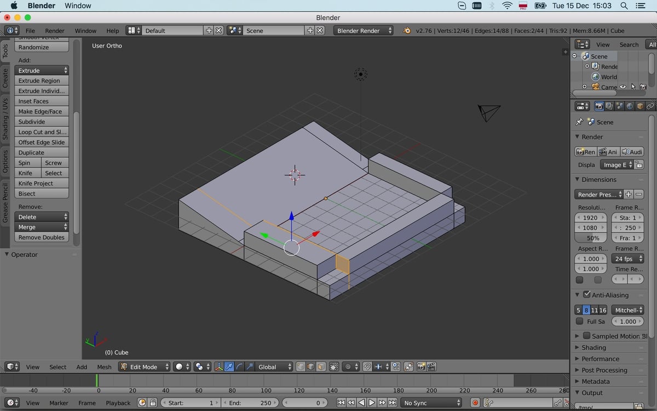Select 16 anti-aliasing samples
Image resolution: width=657 pixels, height=411 pixels.
[x=603, y=310]
